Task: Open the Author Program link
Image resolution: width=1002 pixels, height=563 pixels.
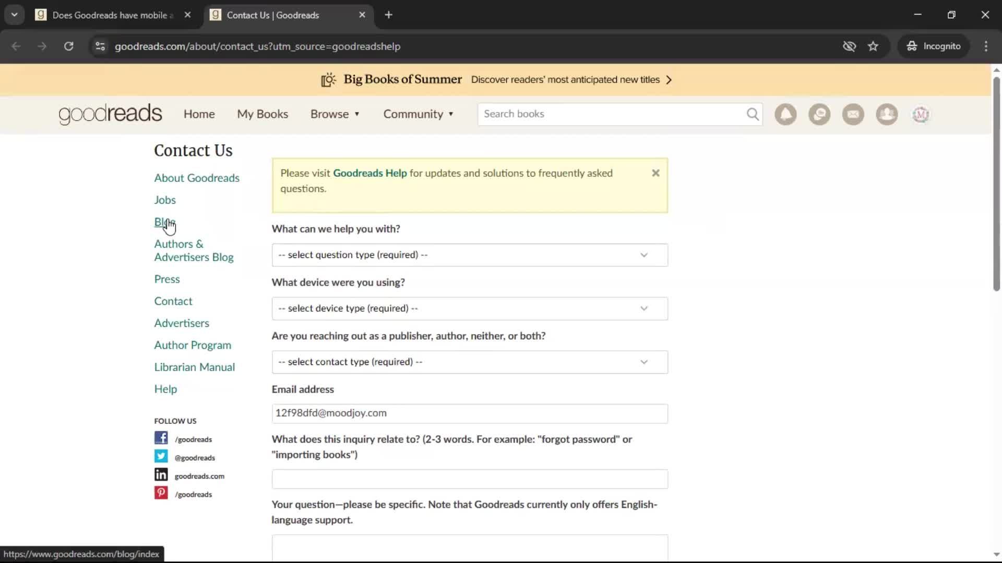Action: coord(193,345)
